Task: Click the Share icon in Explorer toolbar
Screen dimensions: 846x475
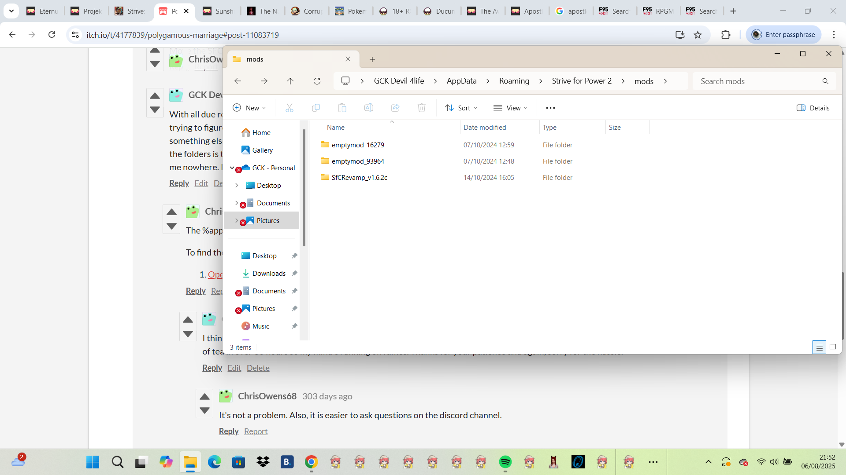Action: tap(395, 108)
